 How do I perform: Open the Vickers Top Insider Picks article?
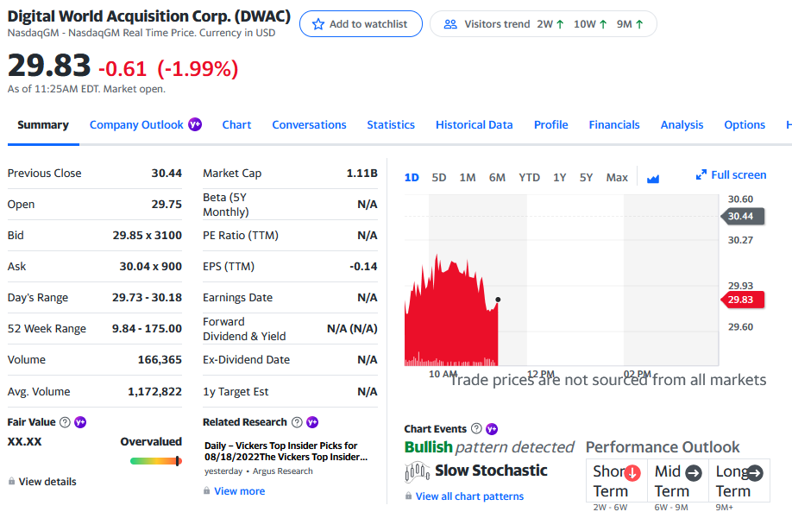click(x=286, y=451)
